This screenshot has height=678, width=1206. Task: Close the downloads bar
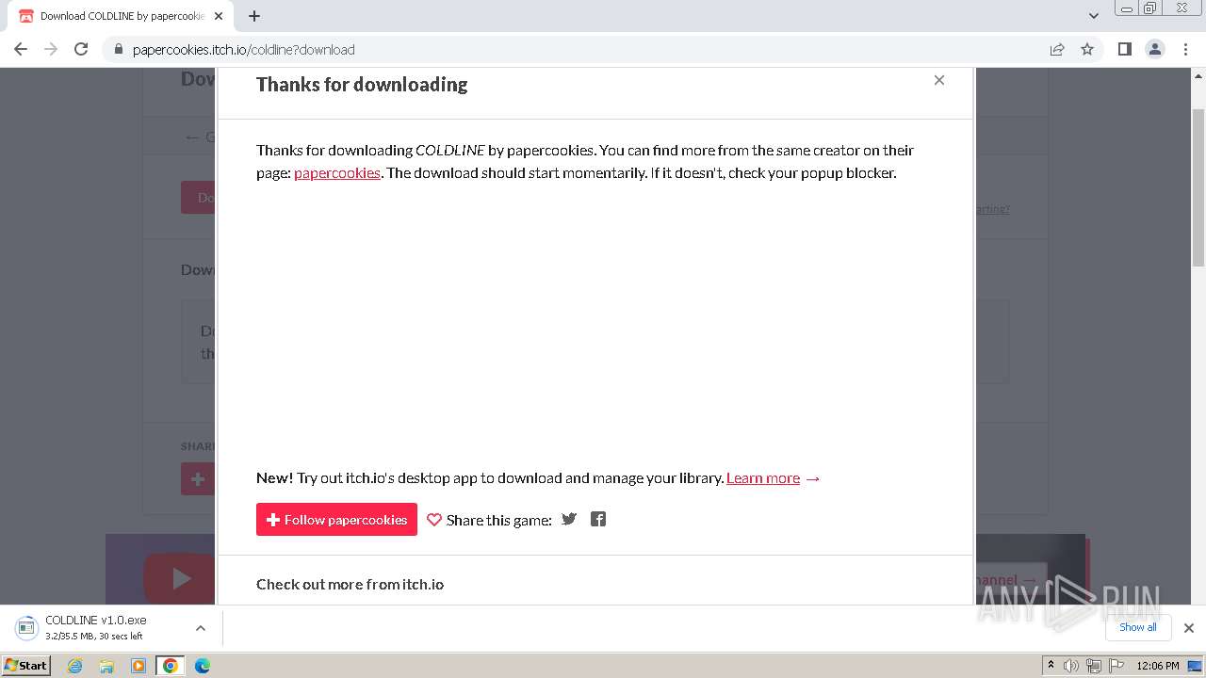click(x=1189, y=628)
